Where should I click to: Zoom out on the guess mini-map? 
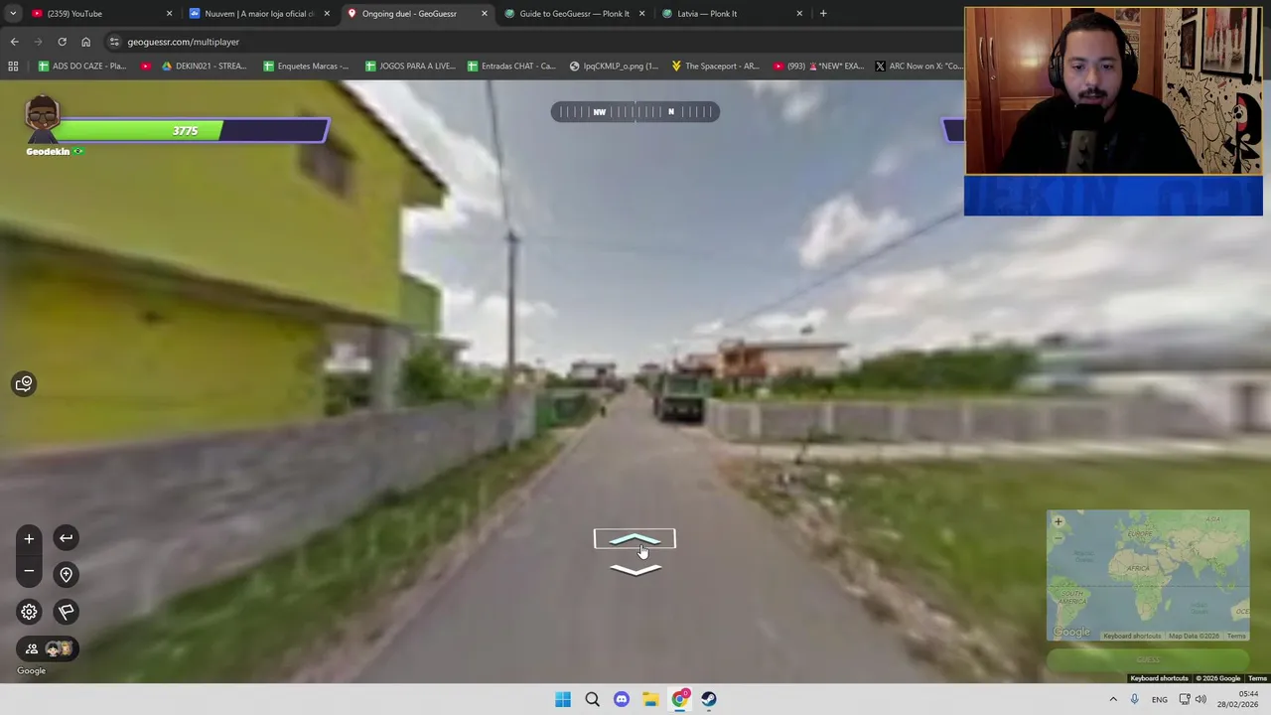(1058, 537)
